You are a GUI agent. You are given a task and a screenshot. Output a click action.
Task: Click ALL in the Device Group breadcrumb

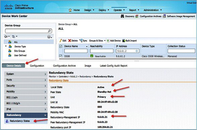click(x=75, y=24)
